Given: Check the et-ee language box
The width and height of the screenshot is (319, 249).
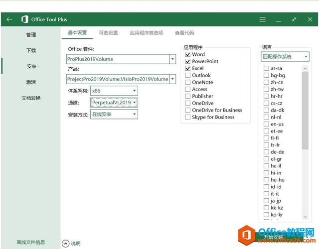Looking at the screenshot, I should coord(266,131).
